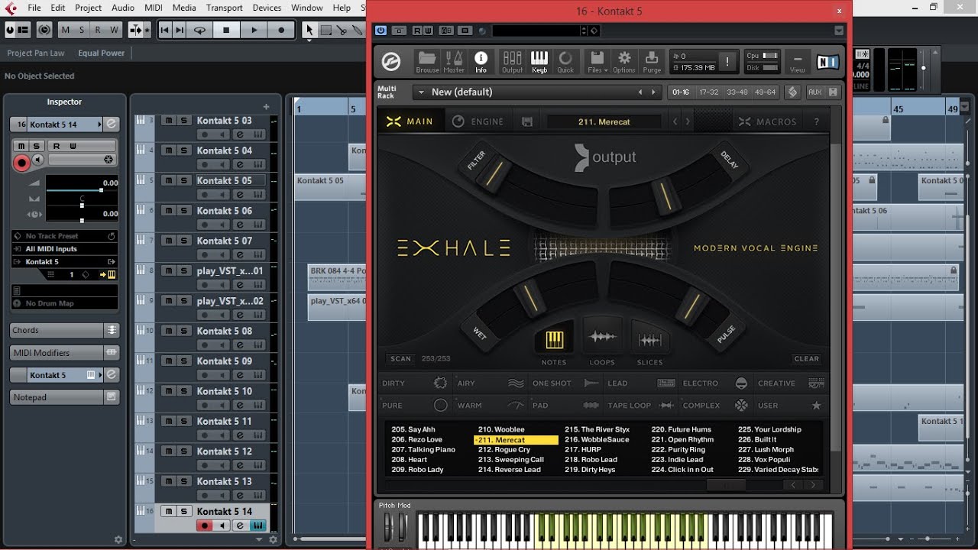Toggle the Cycle loop button in transport
This screenshot has height=550, width=978.
pyautogui.click(x=200, y=30)
